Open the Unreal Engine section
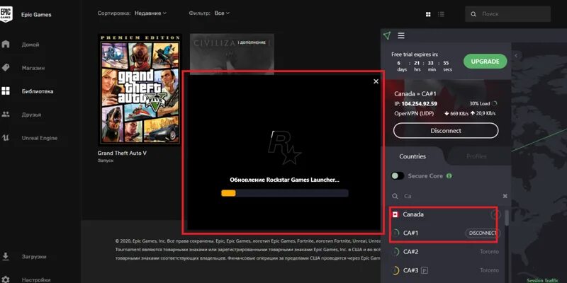Image resolution: width=567 pixels, height=283 pixels. [40, 138]
